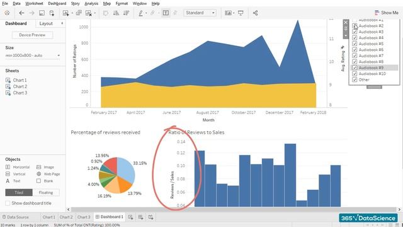403x227 pixels.
Task: Duplicate the sheet using the toolbar icon
Action: (x=79, y=13)
